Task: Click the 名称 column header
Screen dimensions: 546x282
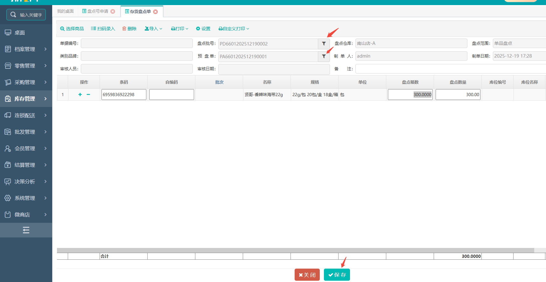Action: pyautogui.click(x=267, y=82)
